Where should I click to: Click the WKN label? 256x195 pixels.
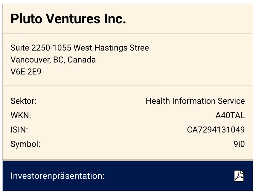pos(21,115)
